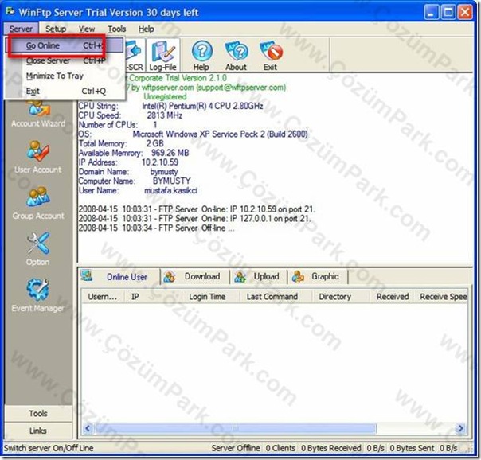Close the WinFtp Server window
The width and height of the screenshot is (481, 460).
click(x=464, y=13)
